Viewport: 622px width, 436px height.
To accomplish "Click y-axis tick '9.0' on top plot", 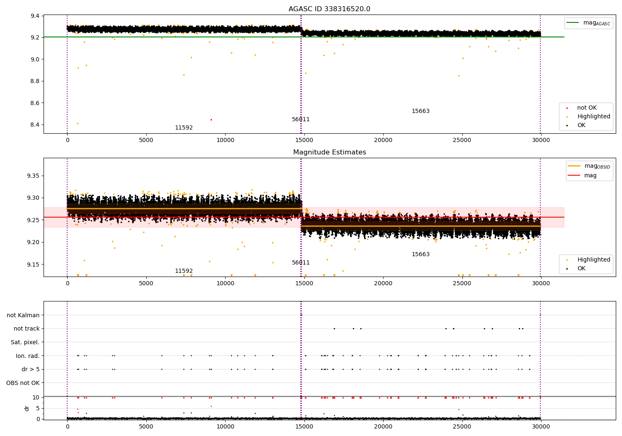I will pos(35,59).
